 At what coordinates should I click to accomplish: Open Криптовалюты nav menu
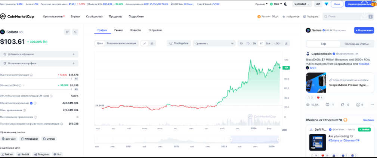pyautogui.click(x=54, y=16)
